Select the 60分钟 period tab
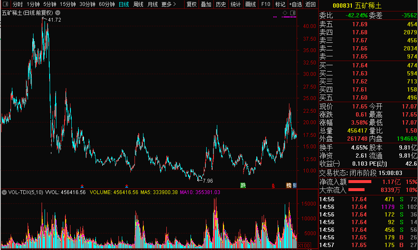Screen dimensions: 418x250 pos(107,4)
